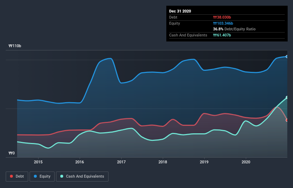Image resolution: width=293 pixels, height=188 pixels.
Task: Click the ₩61.407b cash value
Action: (222, 35)
